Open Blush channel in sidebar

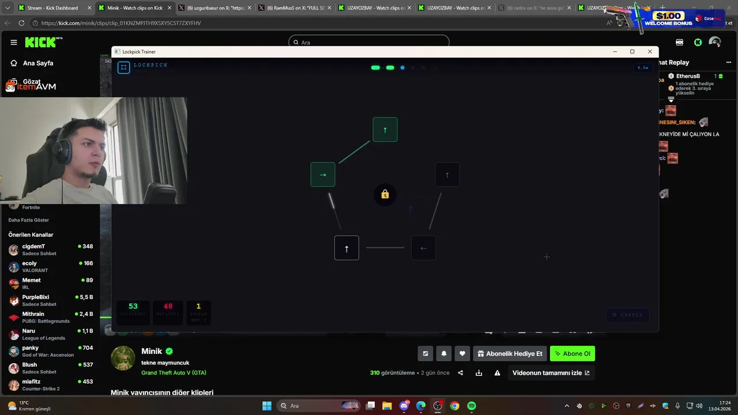coord(51,368)
